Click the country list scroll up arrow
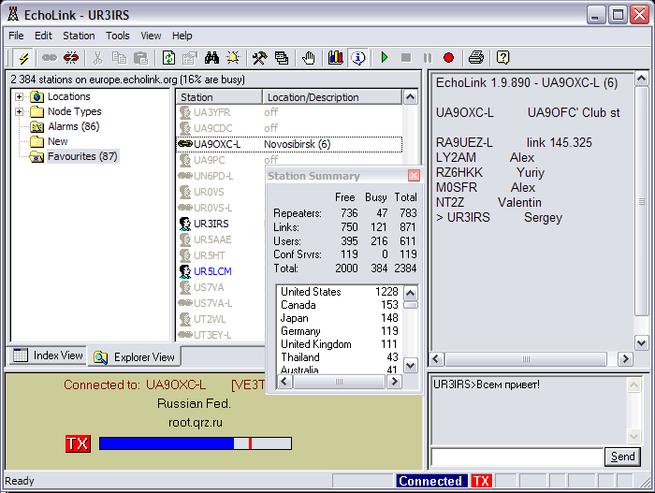 (411, 293)
